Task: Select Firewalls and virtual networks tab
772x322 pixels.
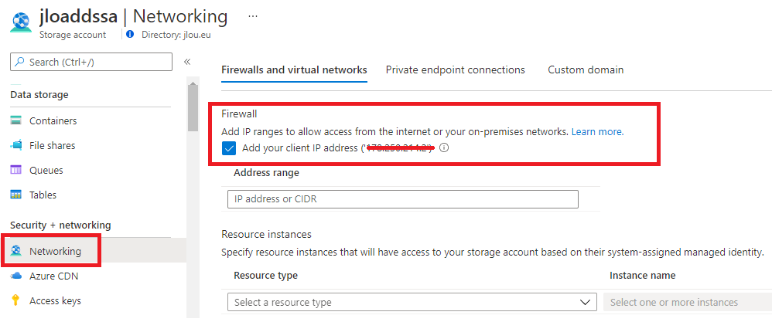Action: click(295, 69)
